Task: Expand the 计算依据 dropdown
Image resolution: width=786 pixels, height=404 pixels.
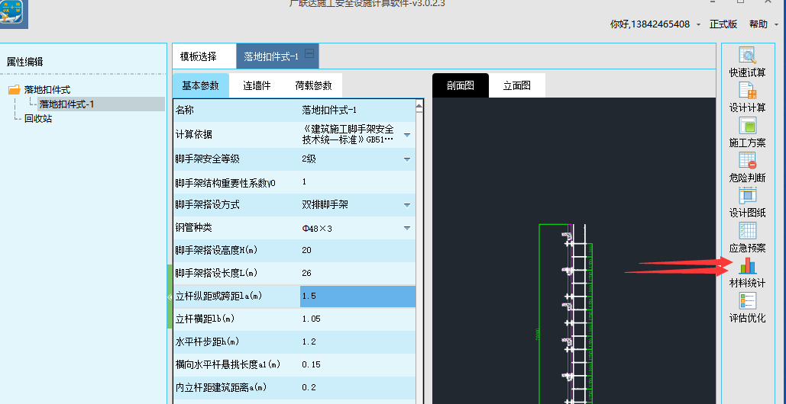Action: coord(407,136)
